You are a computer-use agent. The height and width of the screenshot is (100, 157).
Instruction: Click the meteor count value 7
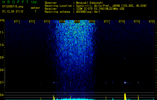coord(35,11)
